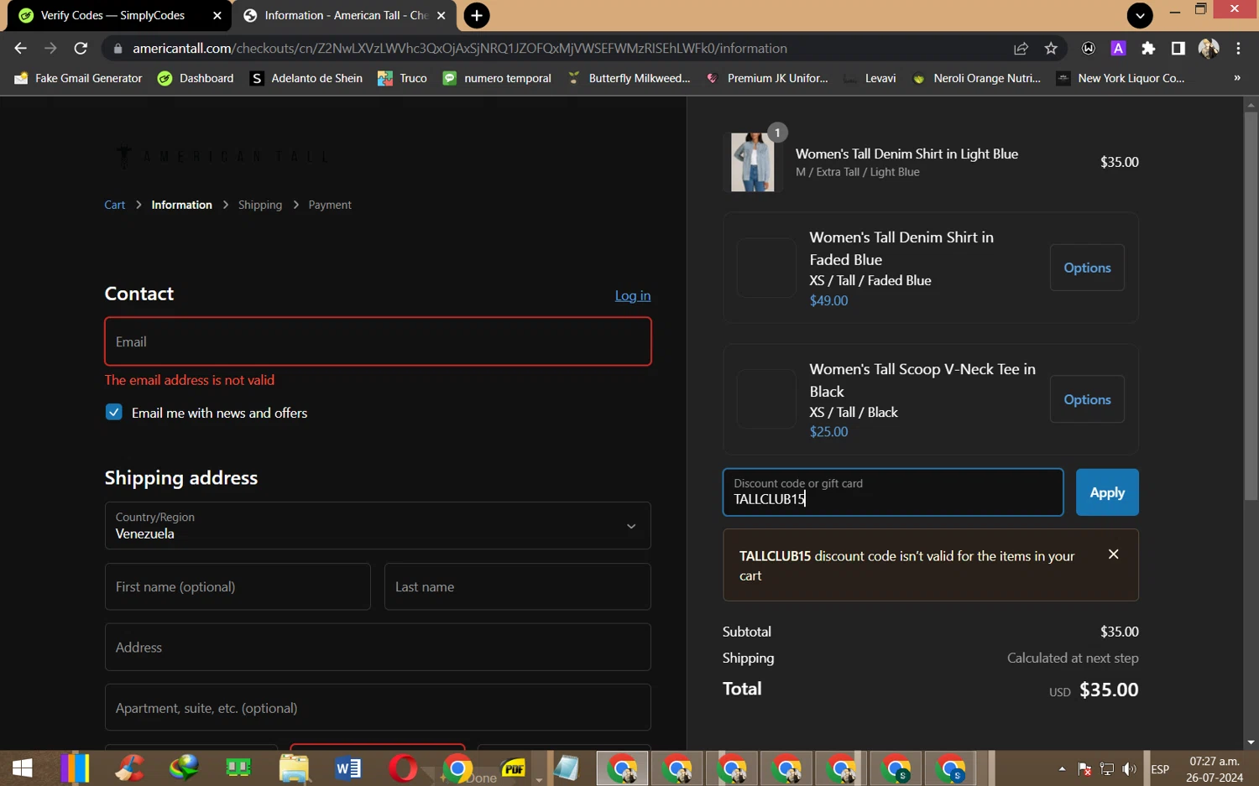
Task: Open Options for the Faded Blue Denim Shirt
Action: (x=1087, y=268)
